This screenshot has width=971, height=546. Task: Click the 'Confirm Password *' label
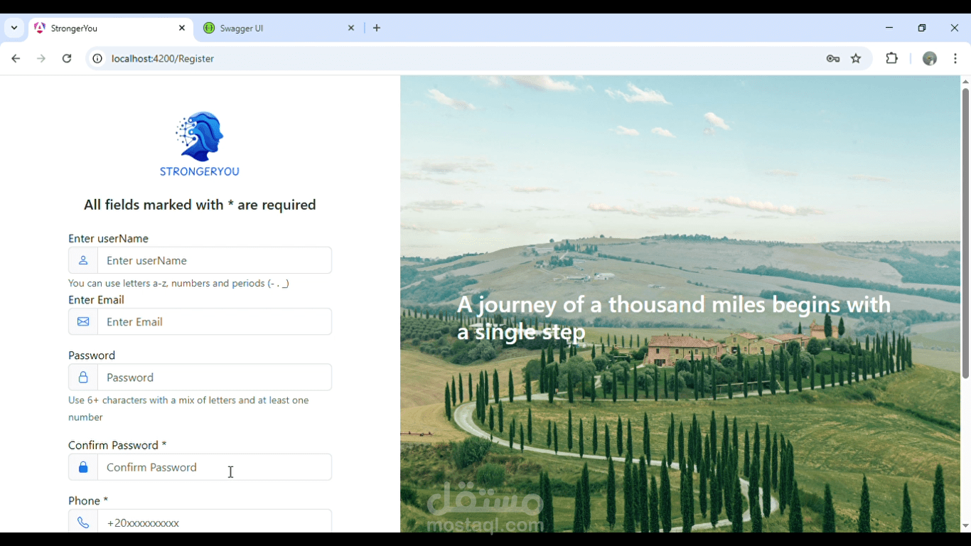pos(117,445)
